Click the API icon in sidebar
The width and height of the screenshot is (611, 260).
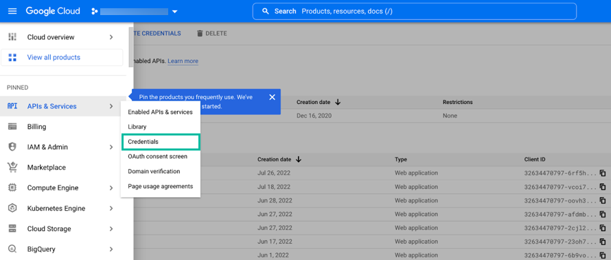tap(12, 106)
